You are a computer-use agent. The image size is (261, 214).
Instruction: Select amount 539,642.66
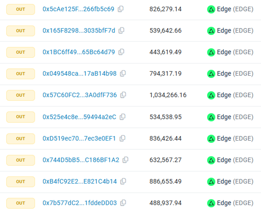coord(165,31)
